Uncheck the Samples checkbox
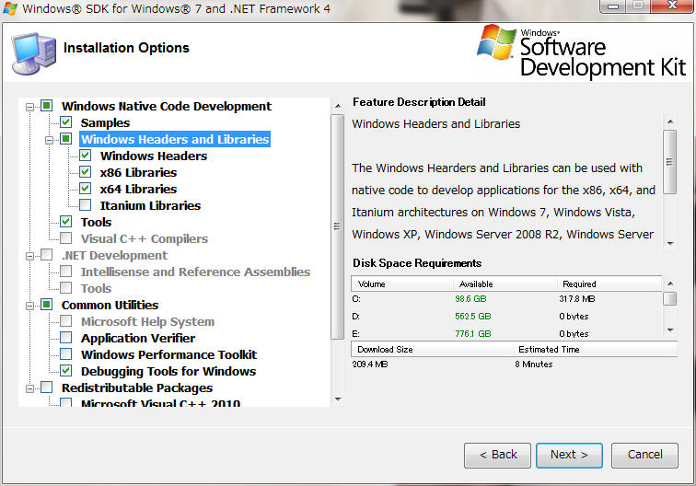 coord(65,122)
